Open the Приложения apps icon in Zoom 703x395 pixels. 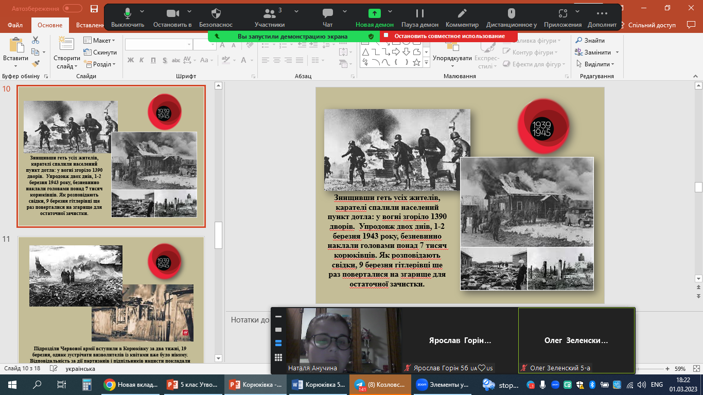pos(563,13)
